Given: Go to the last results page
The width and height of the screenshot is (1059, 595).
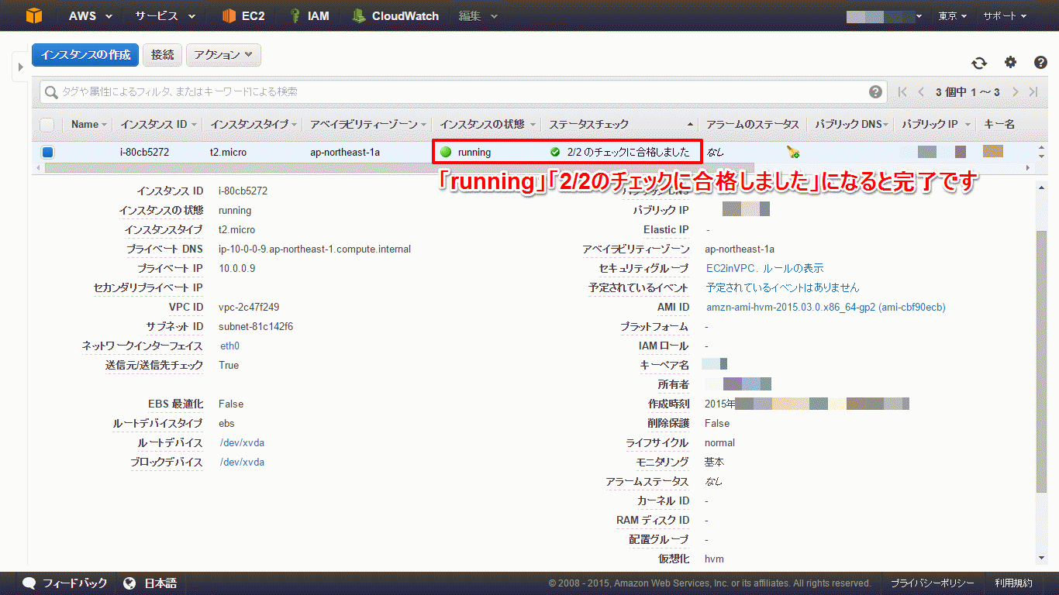Looking at the screenshot, I should pyautogui.click(x=1033, y=91).
